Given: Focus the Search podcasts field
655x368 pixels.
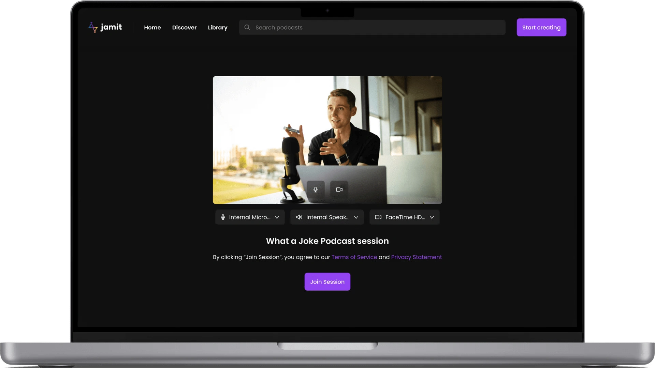Looking at the screenshot, I should tap(372, 27).
